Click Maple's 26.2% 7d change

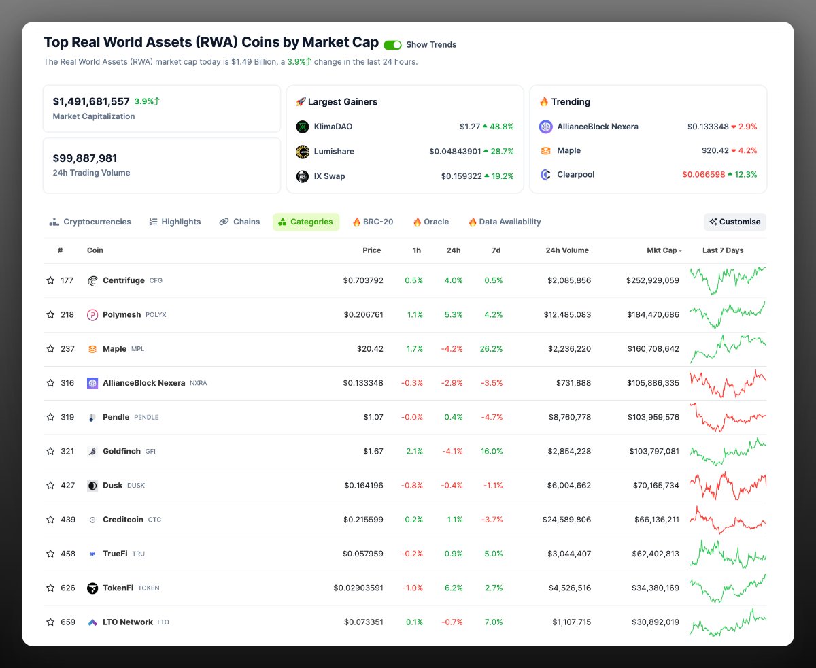click(490, 349)
